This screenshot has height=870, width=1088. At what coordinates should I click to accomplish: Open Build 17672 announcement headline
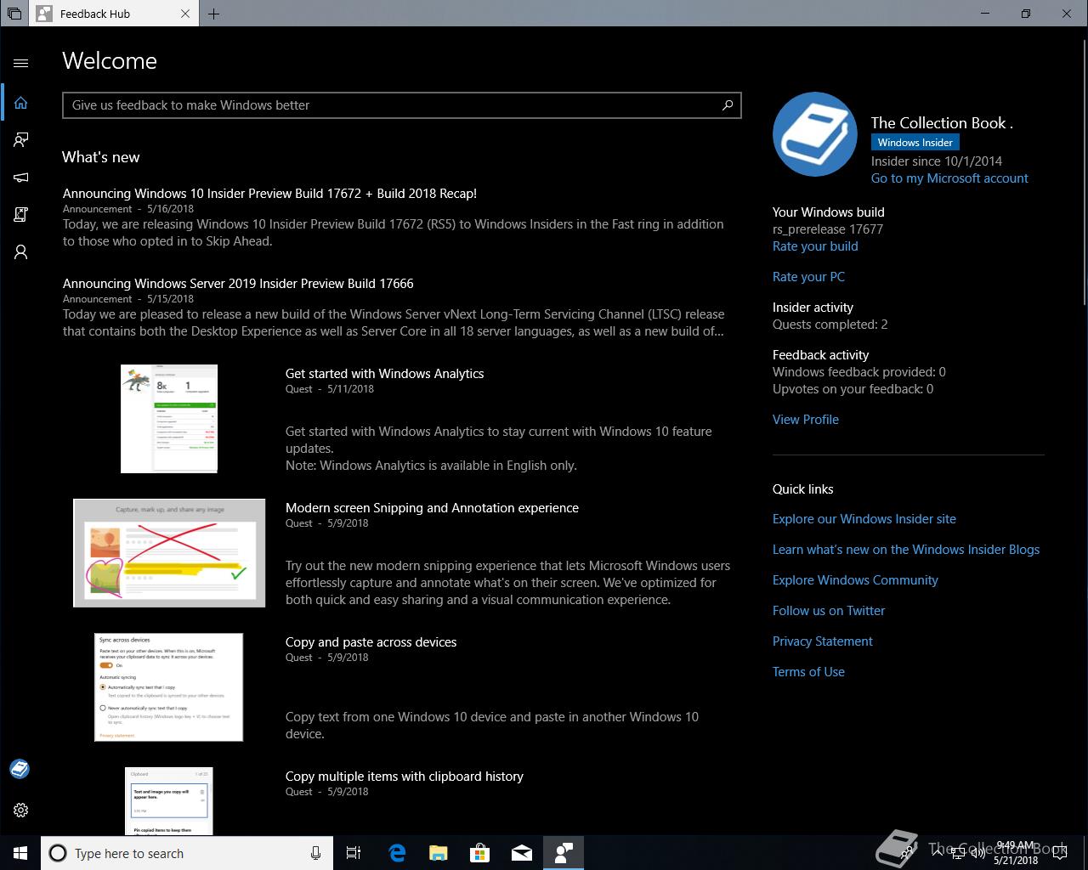tap(269, 194)
